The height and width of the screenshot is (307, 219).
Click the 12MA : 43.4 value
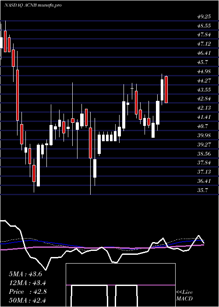[x=28, y=283]
